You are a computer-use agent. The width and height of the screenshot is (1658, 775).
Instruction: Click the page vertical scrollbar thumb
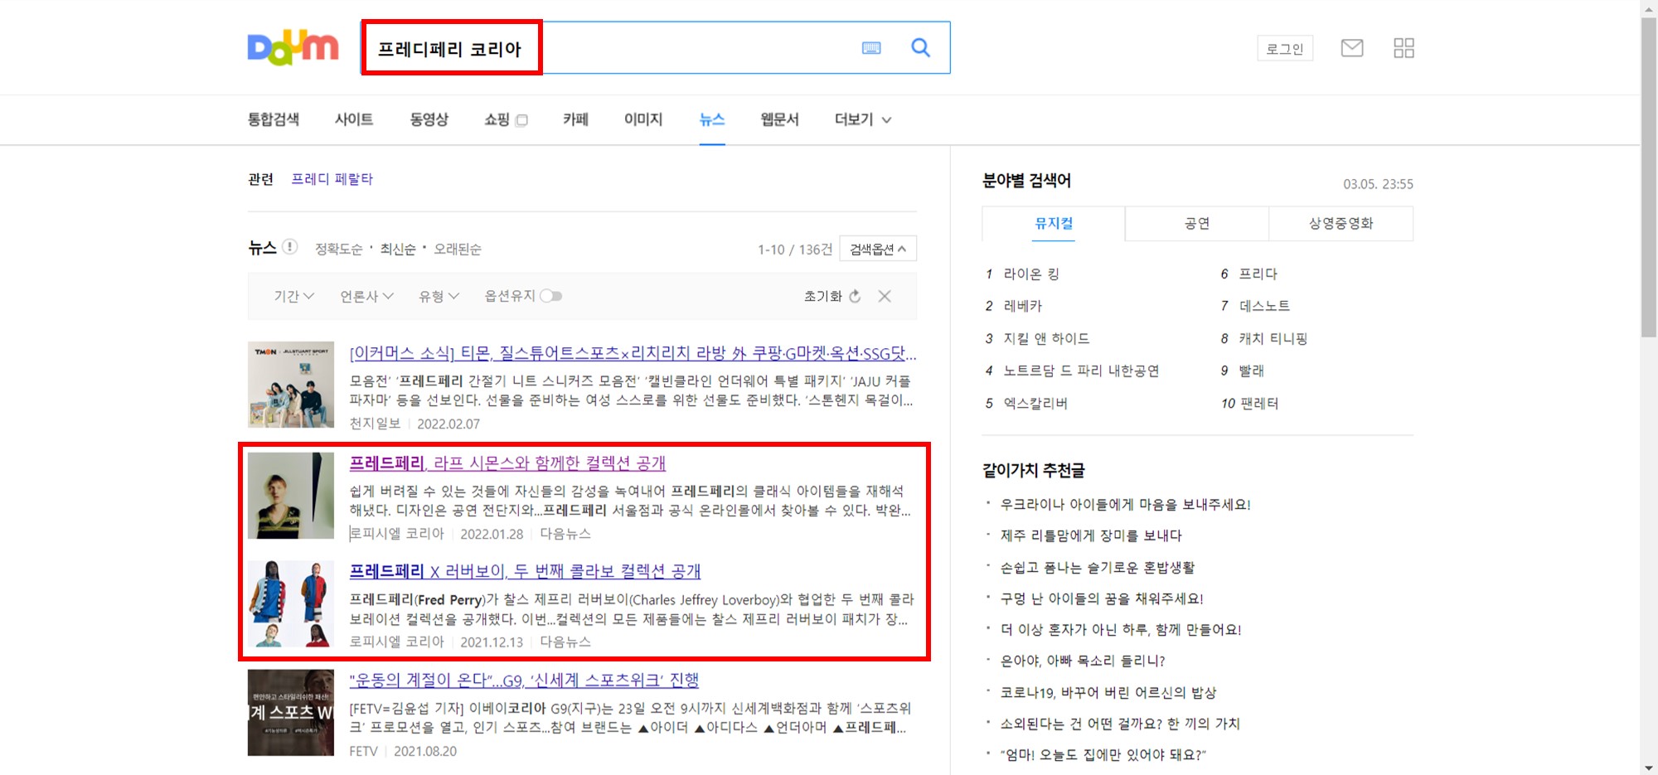click(1649, 176)
